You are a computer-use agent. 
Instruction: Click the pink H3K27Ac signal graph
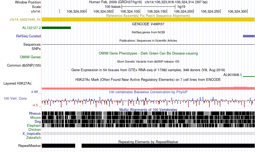(148, 88)
